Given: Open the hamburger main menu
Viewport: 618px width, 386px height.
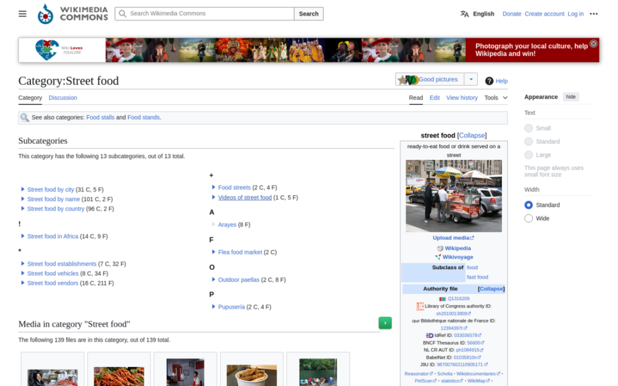Looking at the screenshot, I should point(22,13).
